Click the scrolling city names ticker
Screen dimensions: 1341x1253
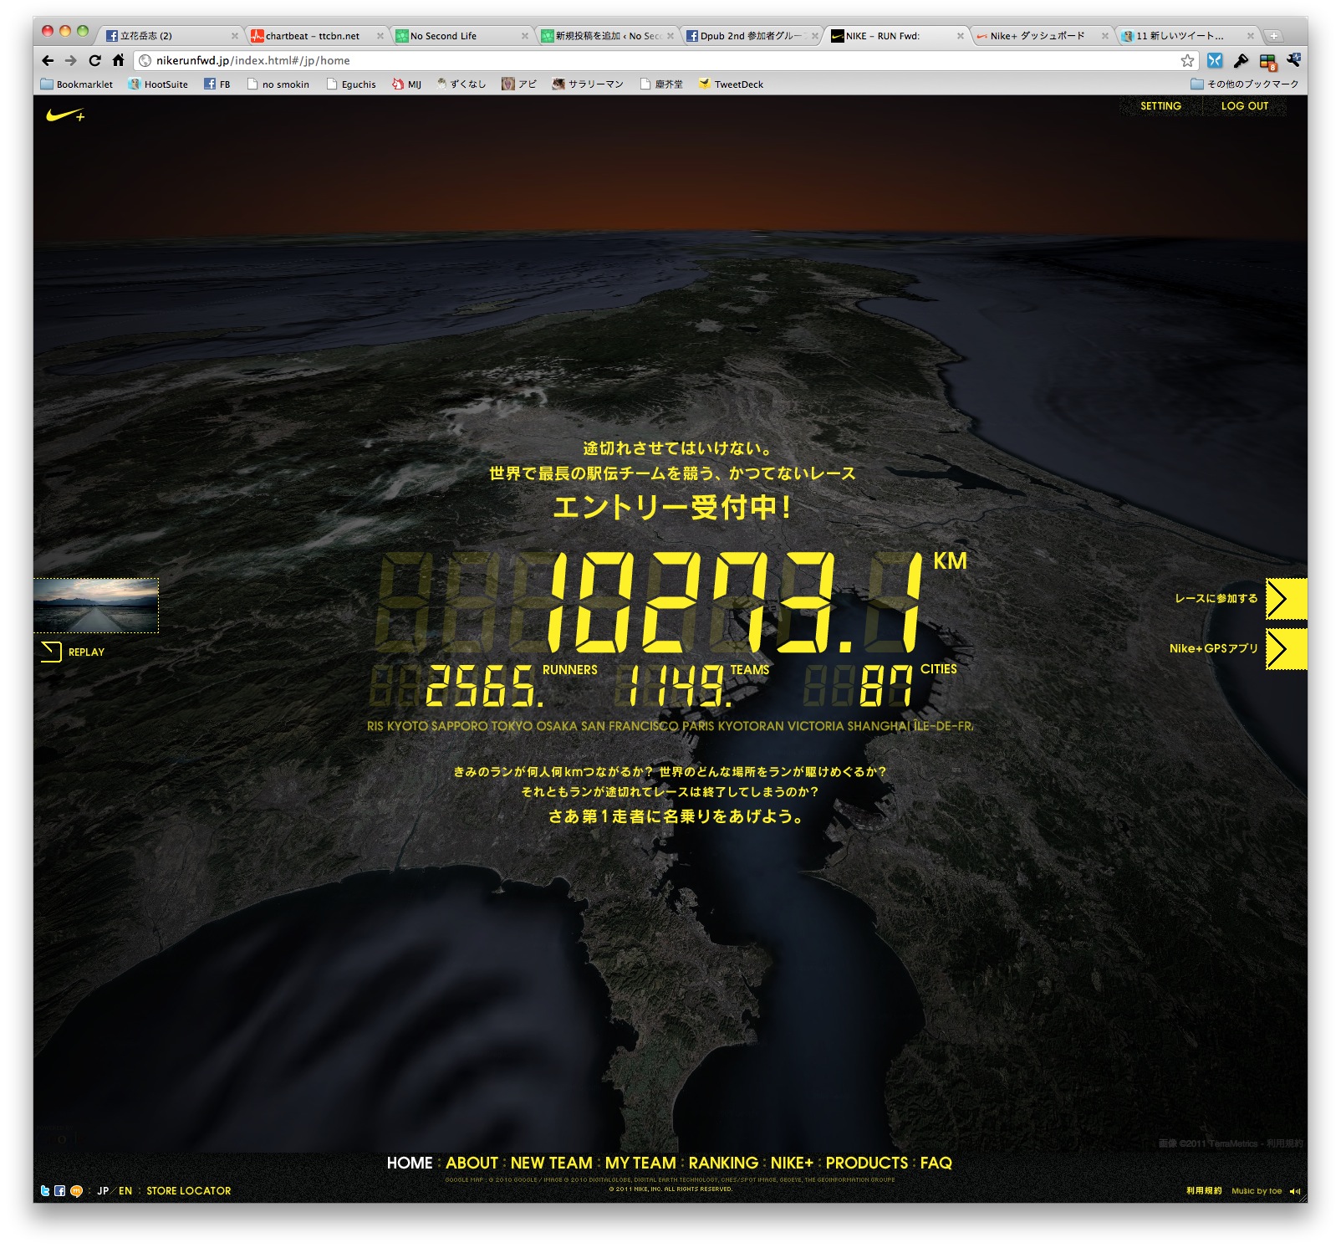point(670,726)
